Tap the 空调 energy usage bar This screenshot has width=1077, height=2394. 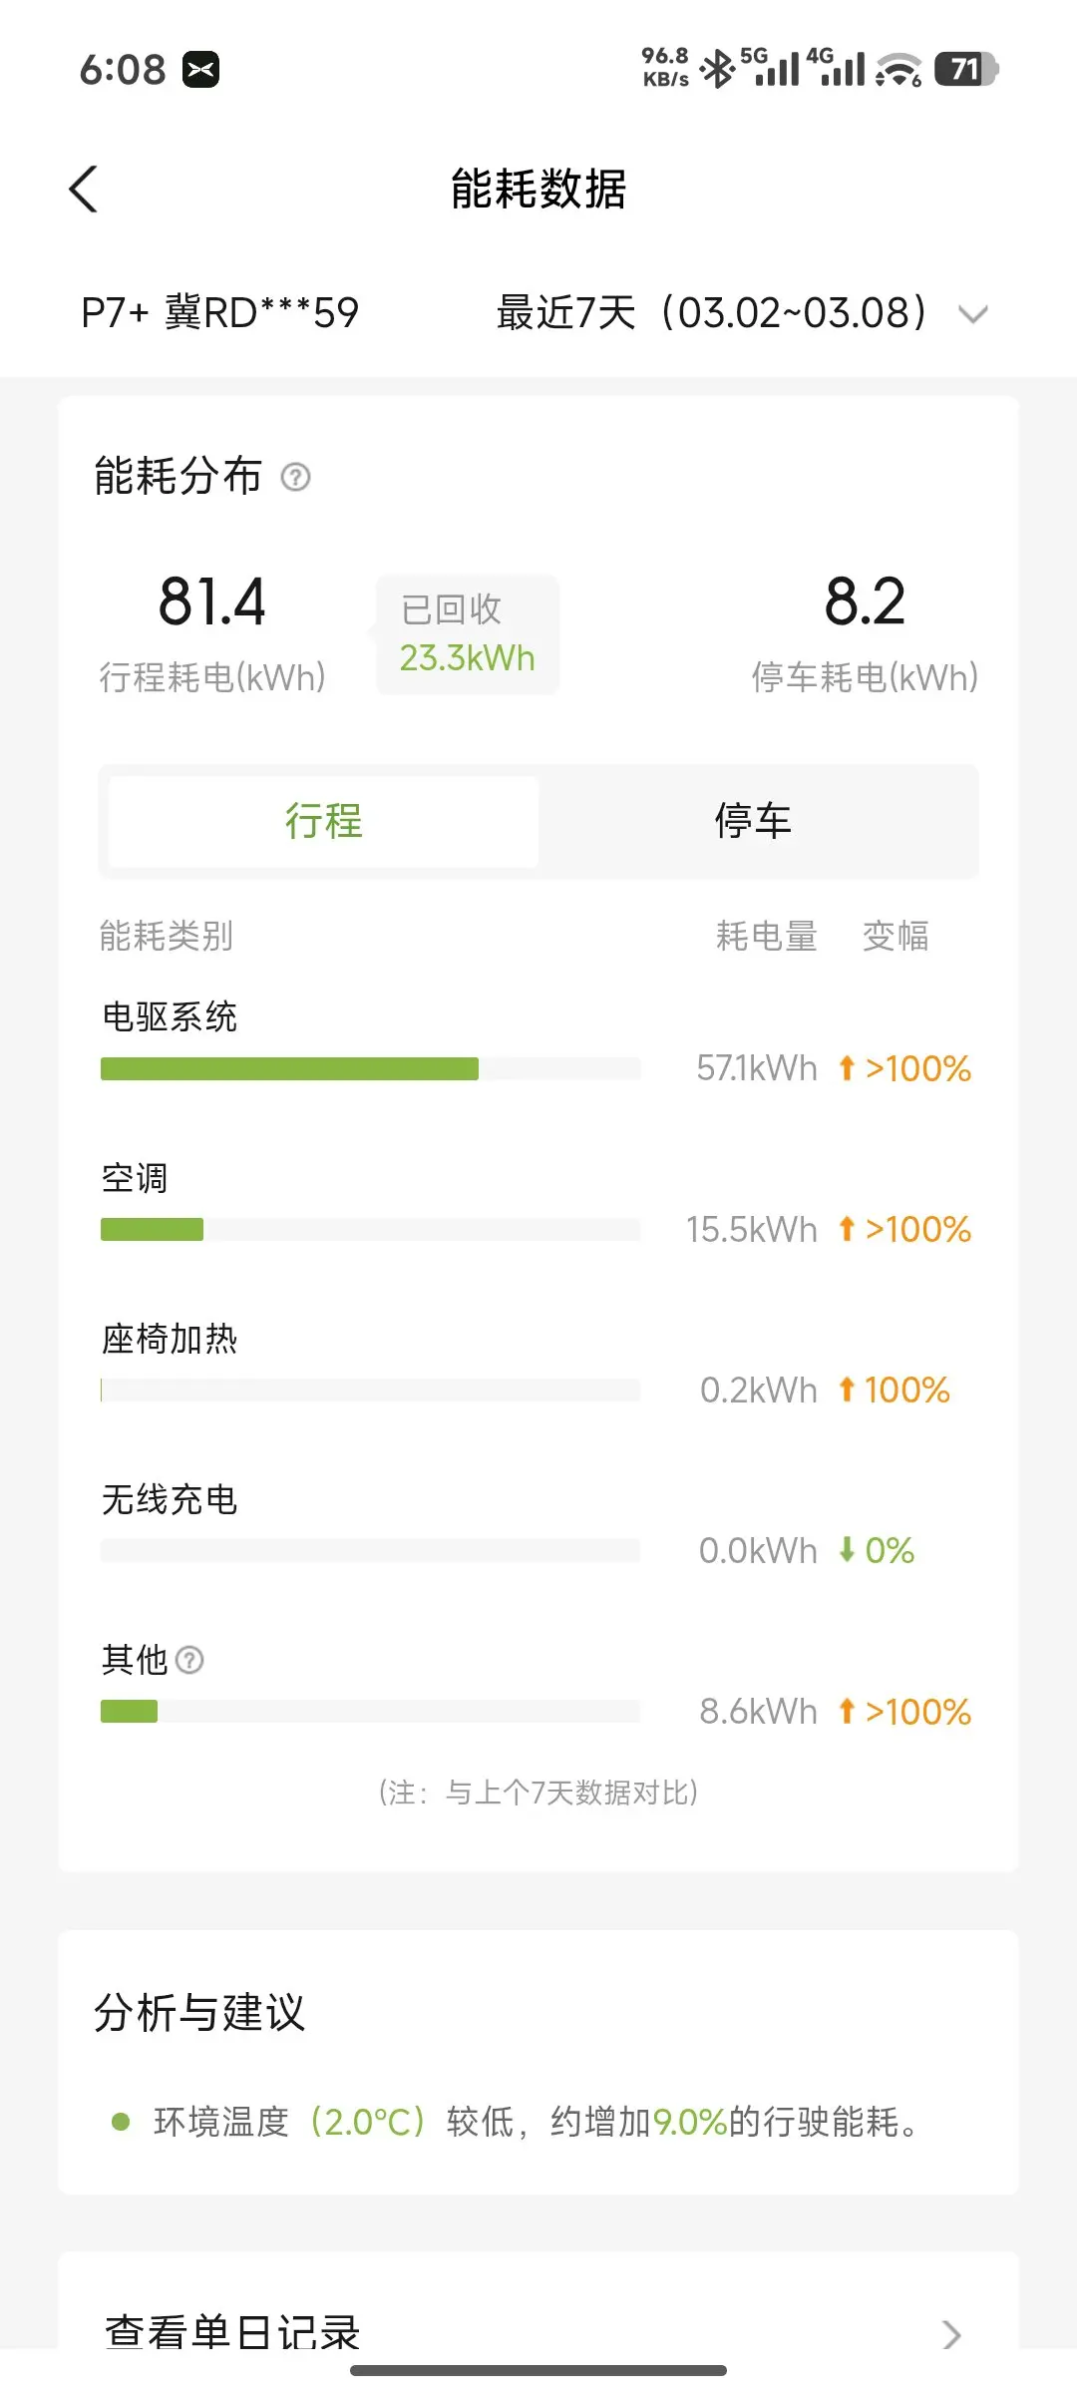point(370,1229)
